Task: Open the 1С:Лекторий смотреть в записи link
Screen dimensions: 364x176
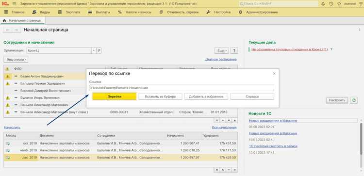Action: 273,146
